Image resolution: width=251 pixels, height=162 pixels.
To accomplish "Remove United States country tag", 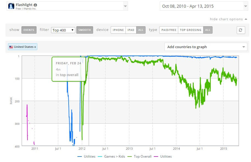I will (35, 47).
